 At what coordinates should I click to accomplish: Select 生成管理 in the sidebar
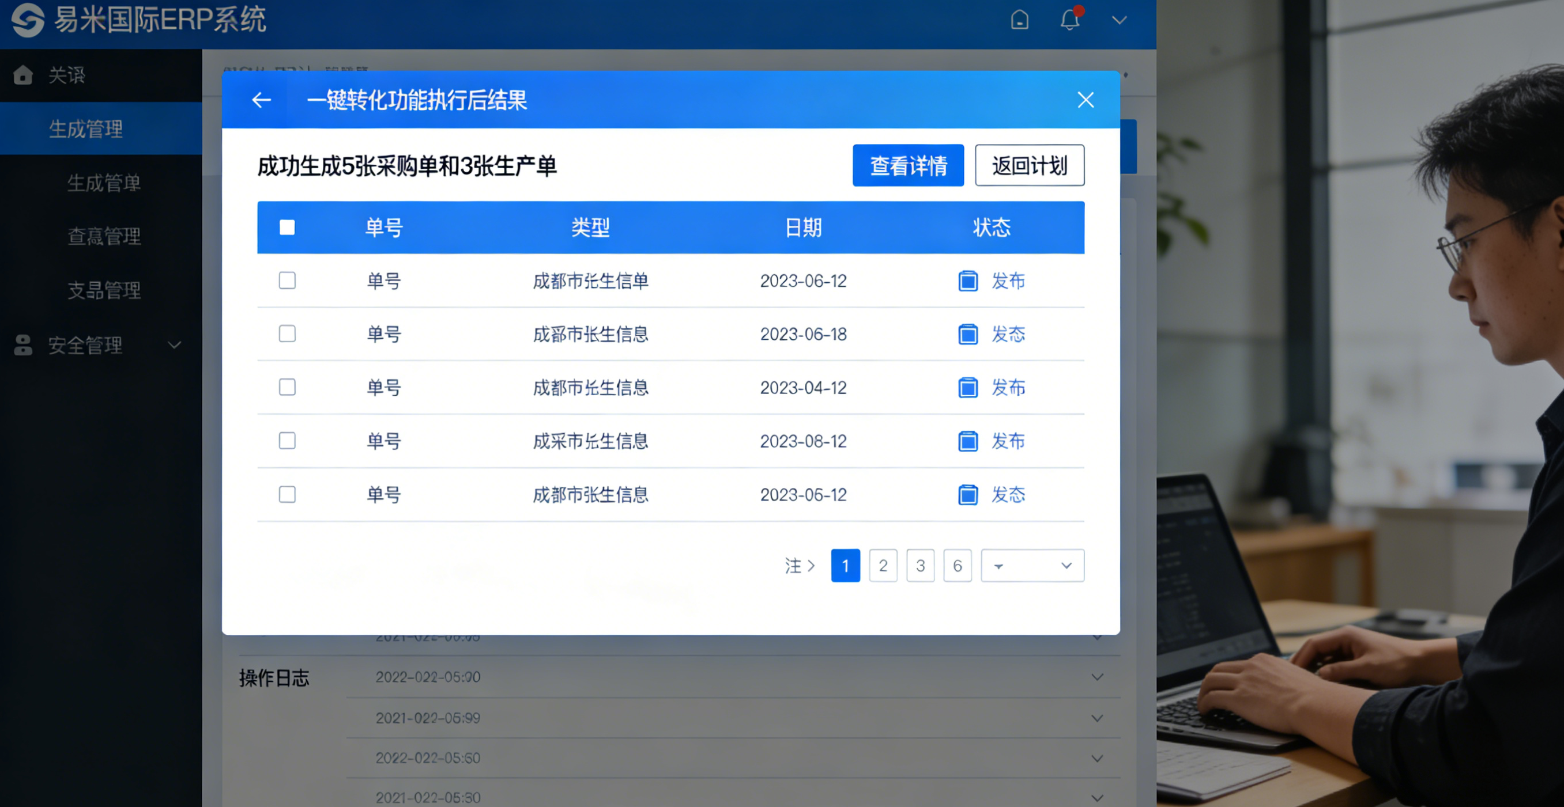[x=86, y=128]
